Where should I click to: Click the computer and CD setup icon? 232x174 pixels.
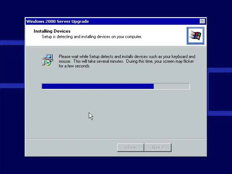(47, 60)
